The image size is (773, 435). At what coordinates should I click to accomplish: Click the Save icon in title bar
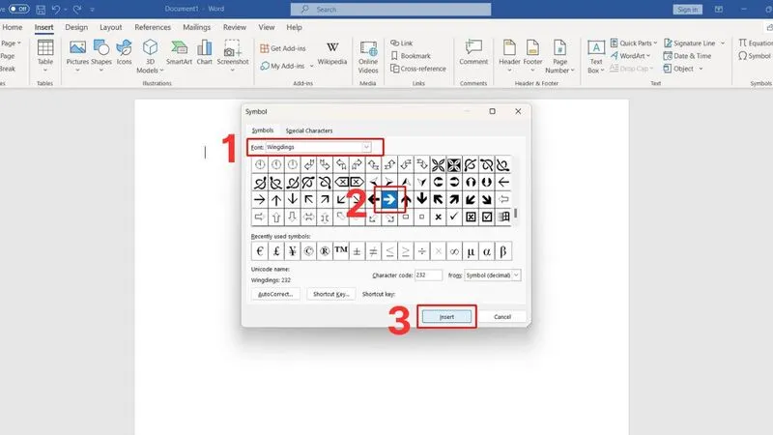41,10
